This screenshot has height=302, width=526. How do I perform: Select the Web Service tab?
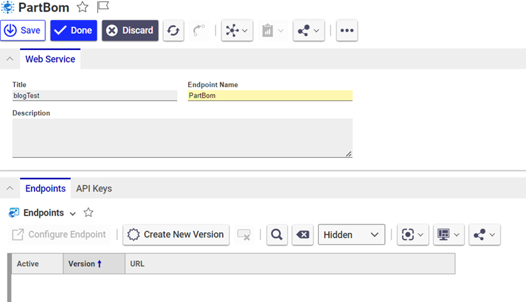click(50, 59)
